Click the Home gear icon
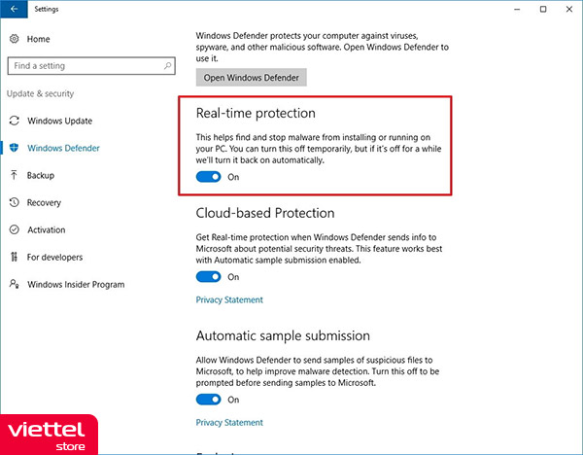583x455 pixels. pos(15,39)
